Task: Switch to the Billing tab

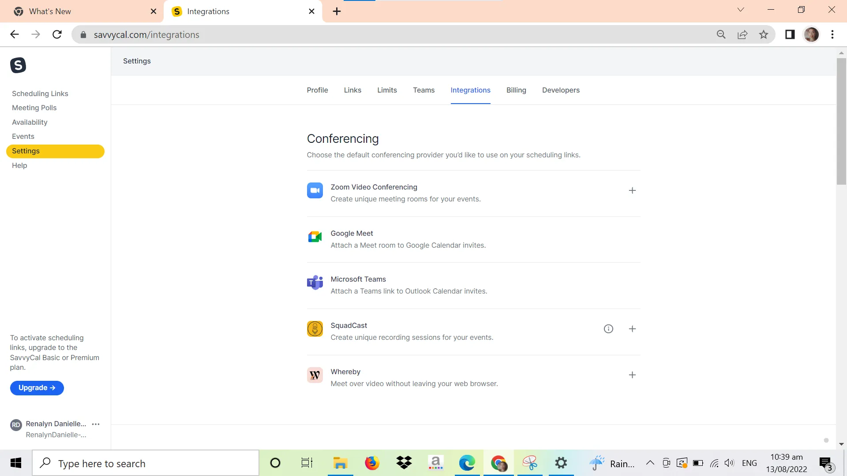Action: coord(516,90)
